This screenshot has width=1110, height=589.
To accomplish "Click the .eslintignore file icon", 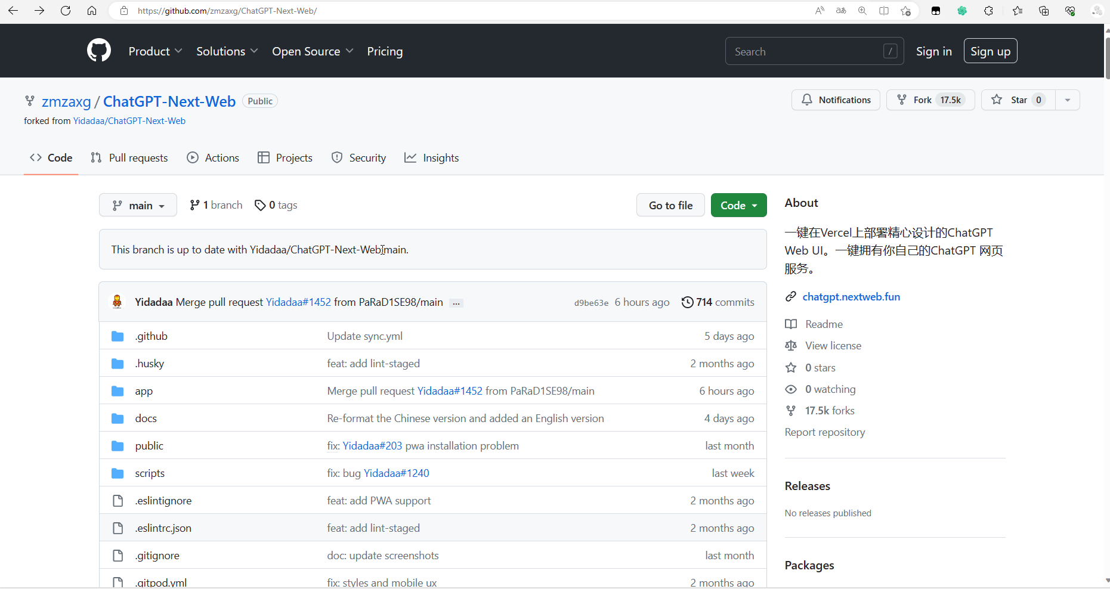I will click(118, 501).
